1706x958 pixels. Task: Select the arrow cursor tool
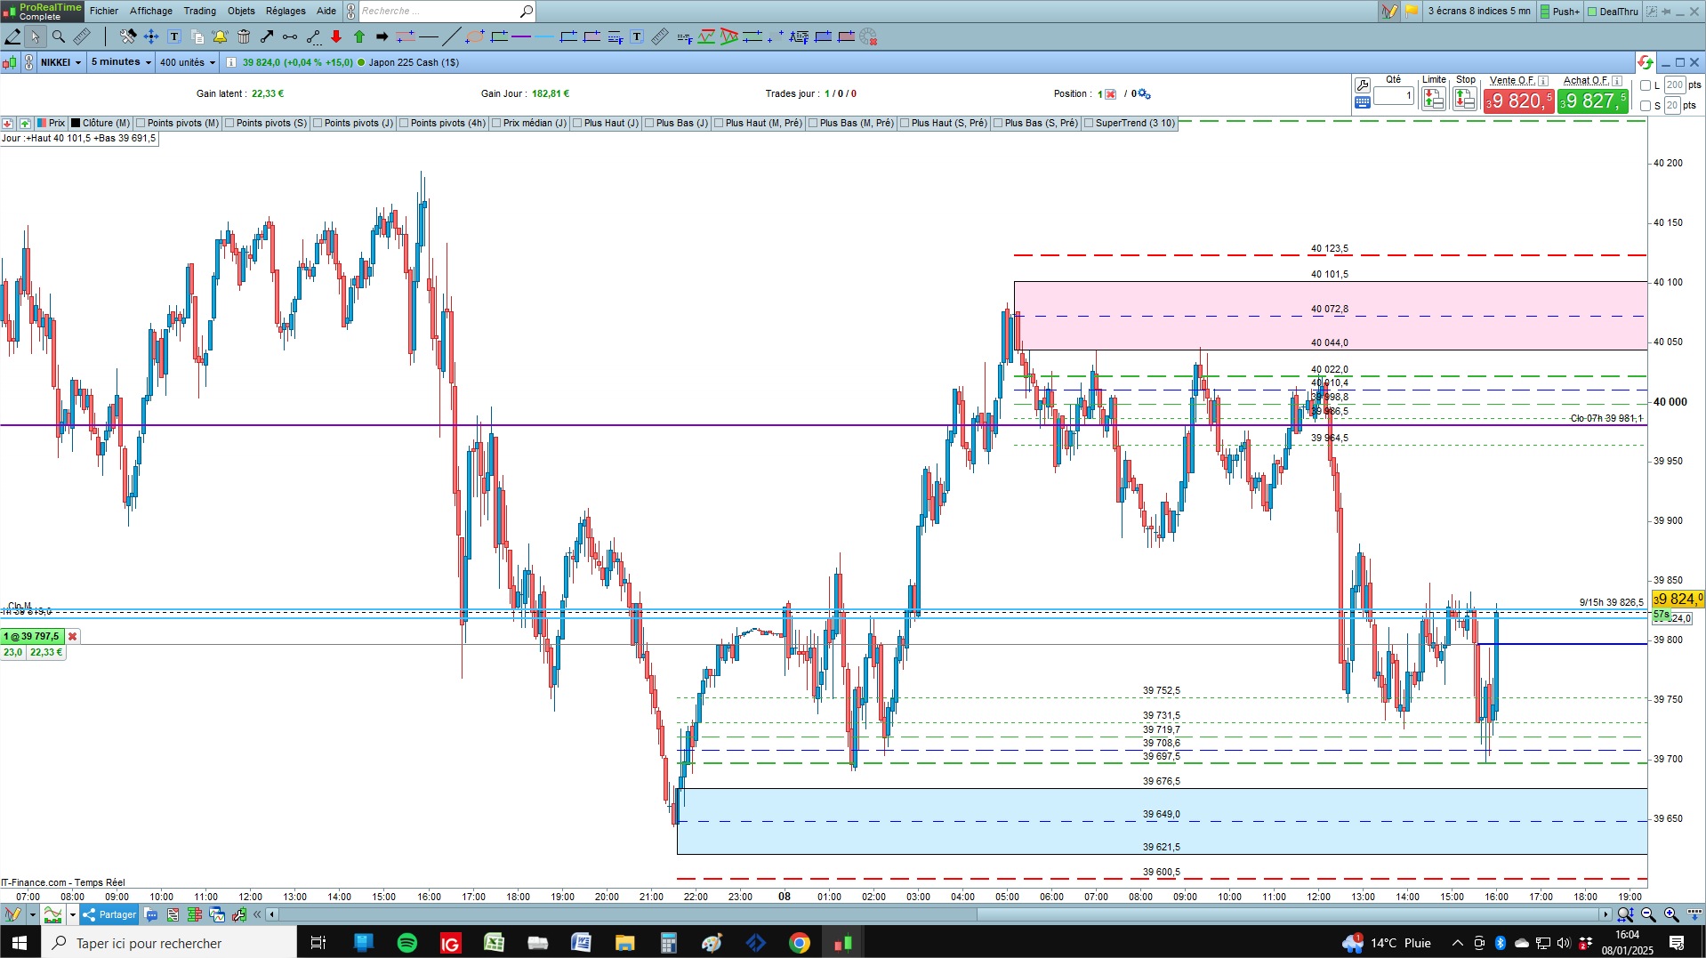click(x=35, y=36)
